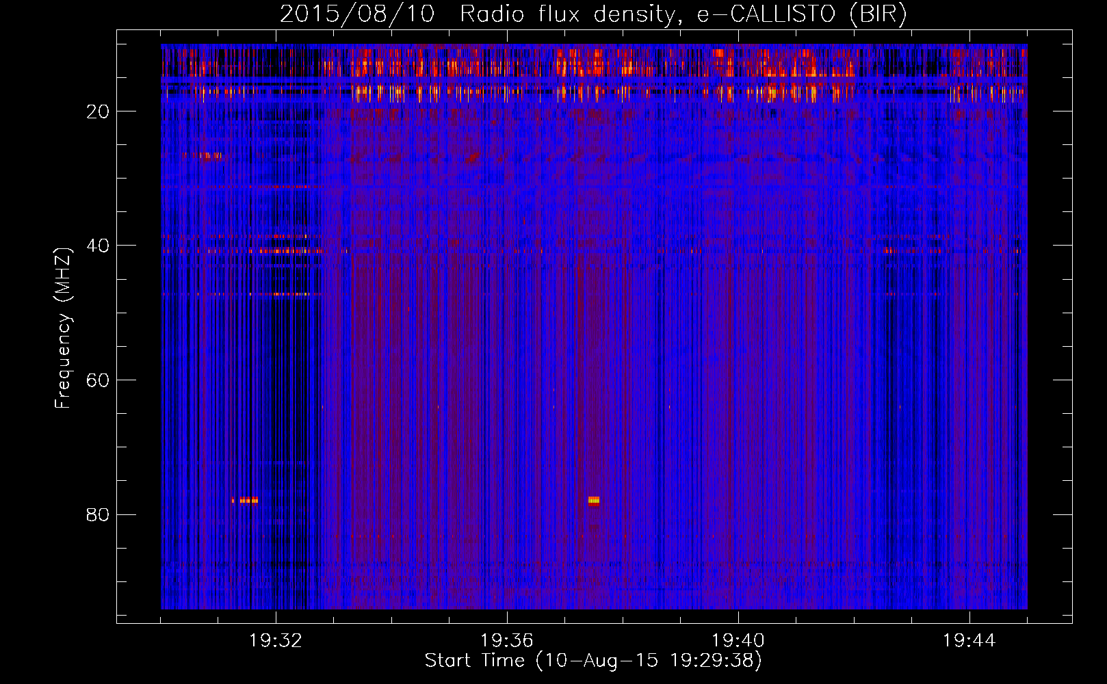1107x684 pixels.
Task: Click the 80 MHz frequency tick label
Action: coord(98,514)
